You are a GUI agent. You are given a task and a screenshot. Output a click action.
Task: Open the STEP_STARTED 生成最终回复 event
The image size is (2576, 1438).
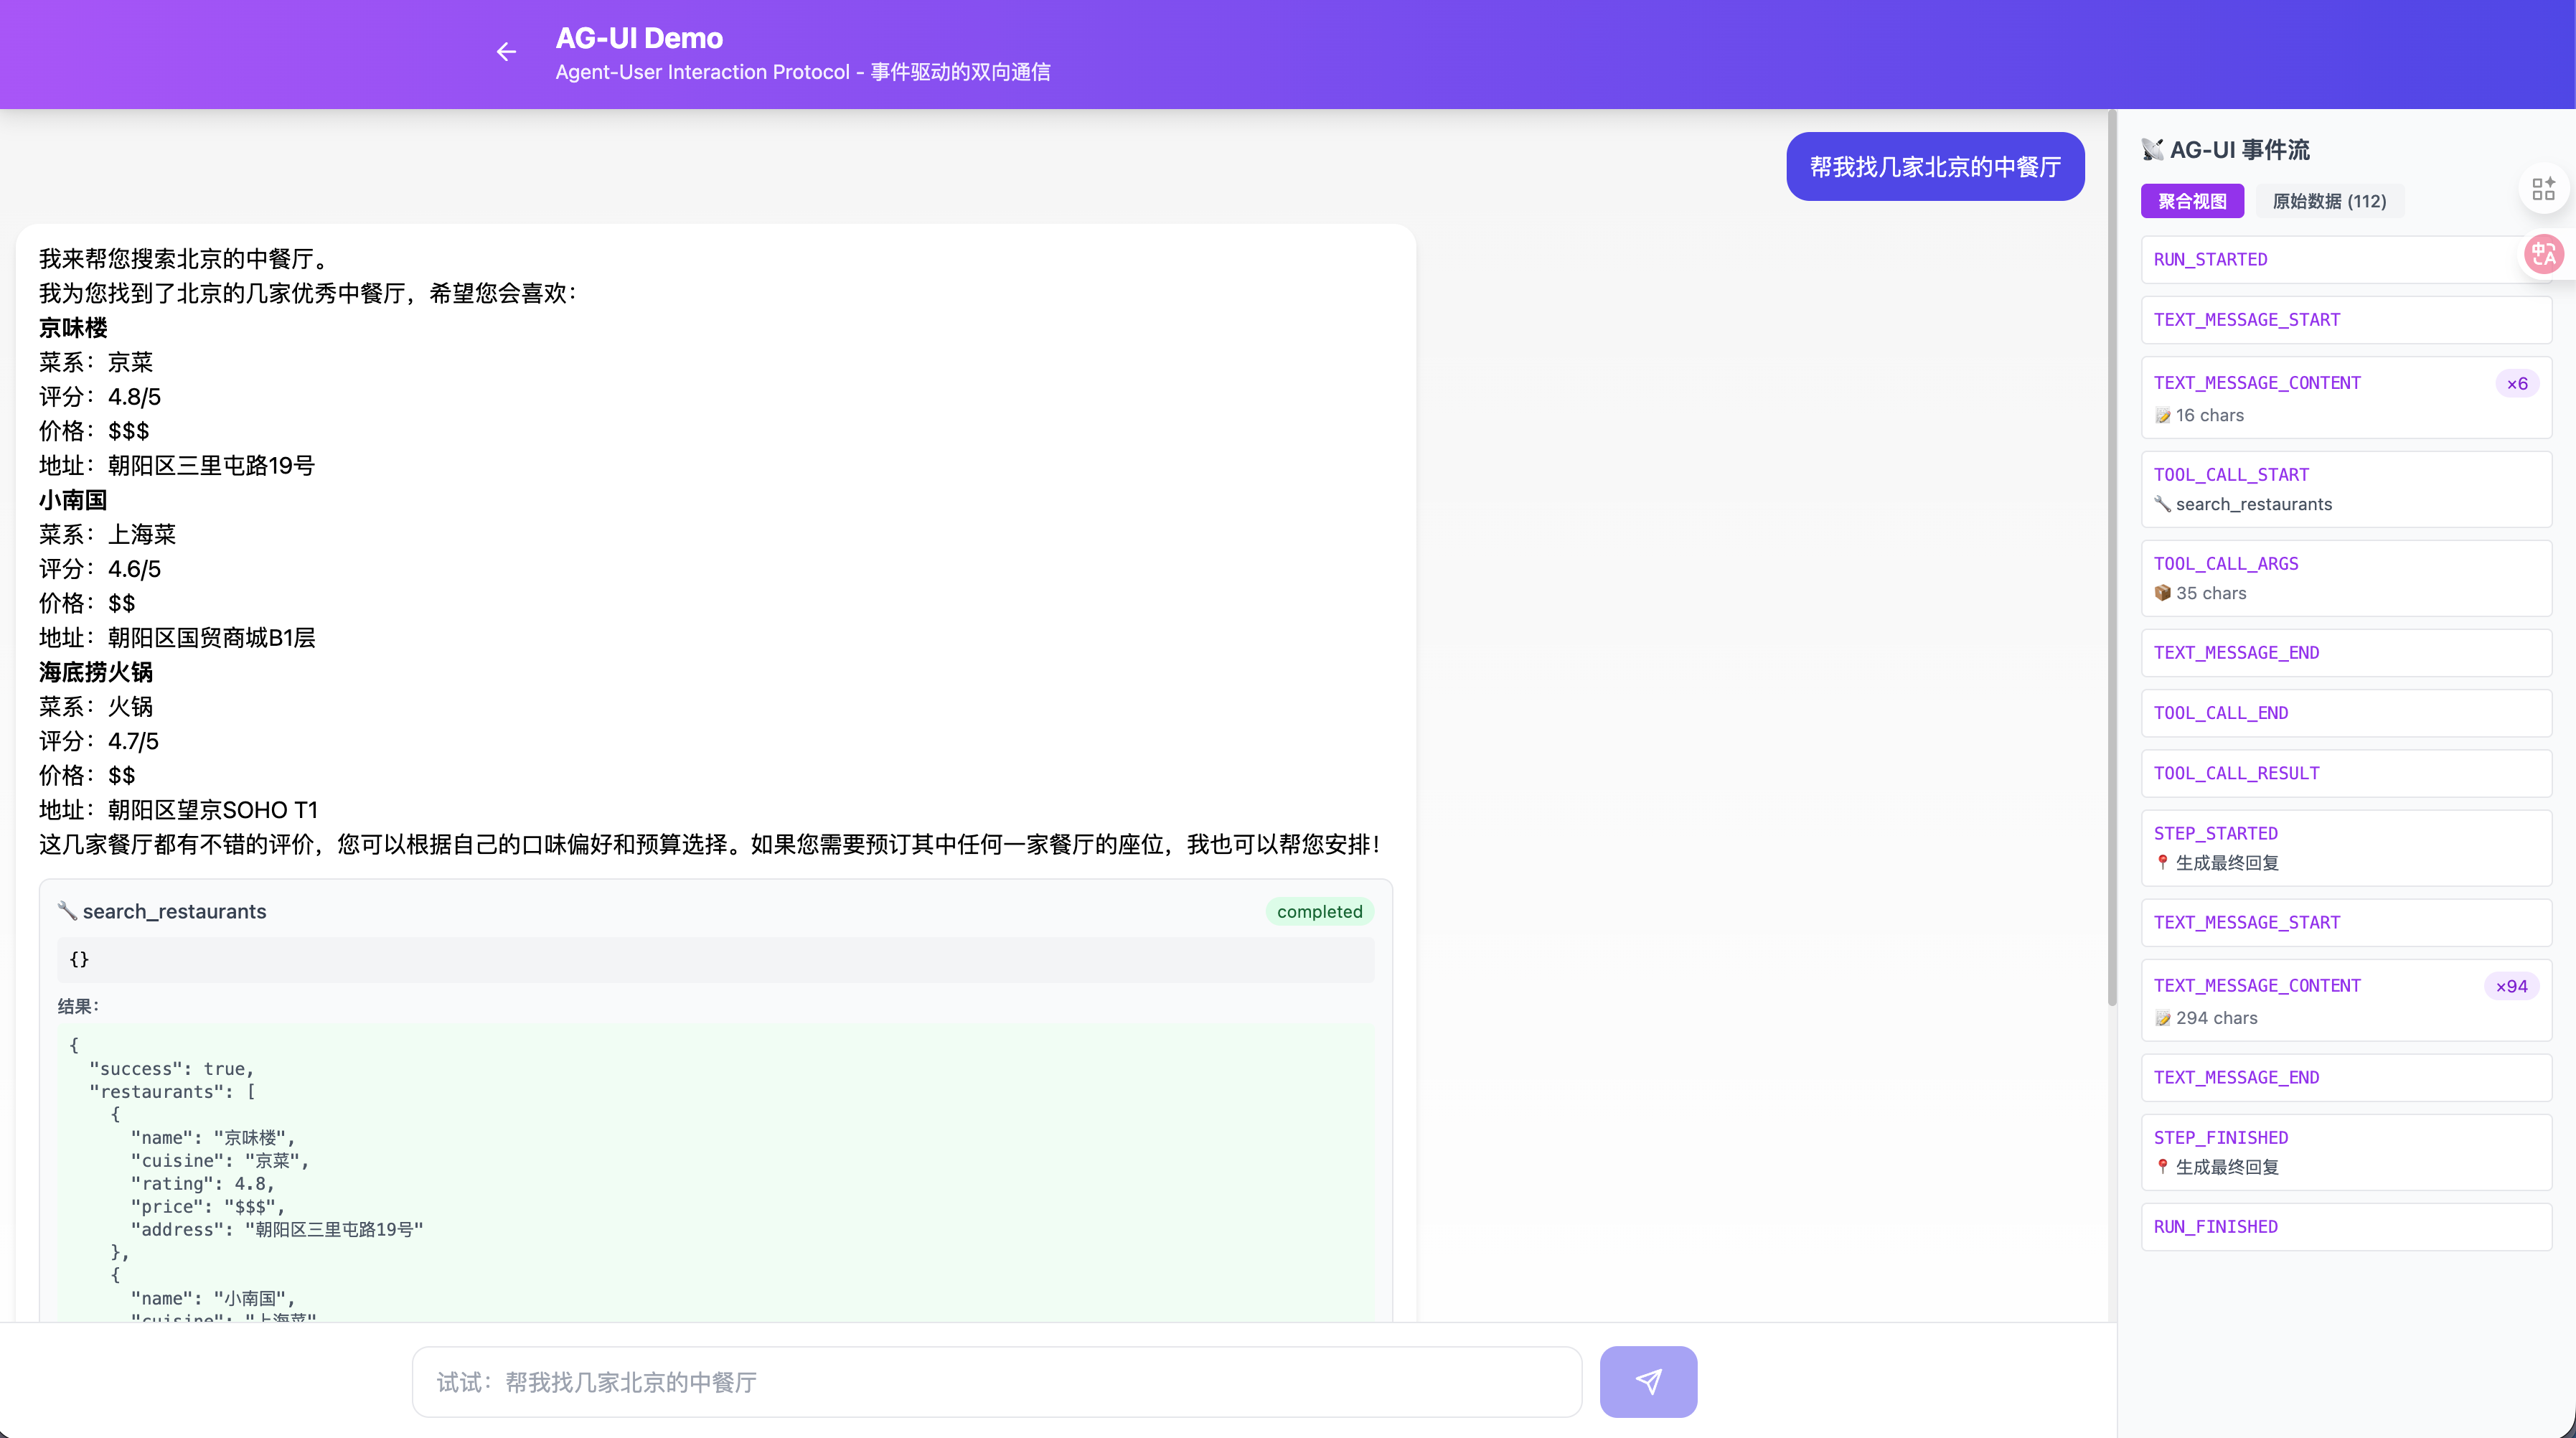2346,848
